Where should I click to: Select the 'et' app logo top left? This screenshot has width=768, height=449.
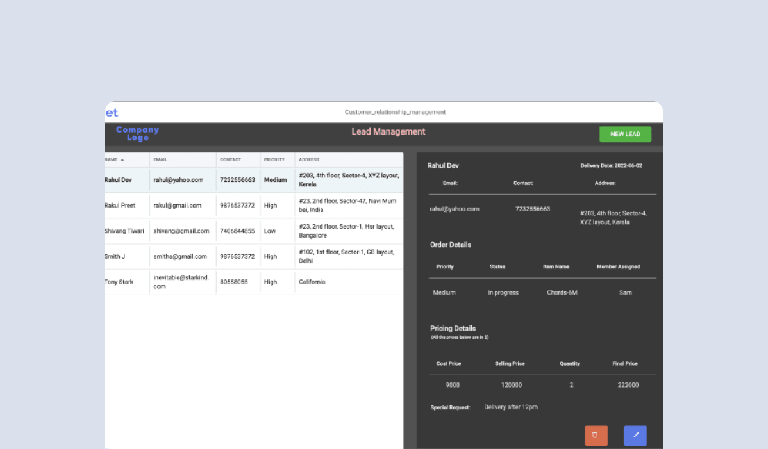point(111,112)
